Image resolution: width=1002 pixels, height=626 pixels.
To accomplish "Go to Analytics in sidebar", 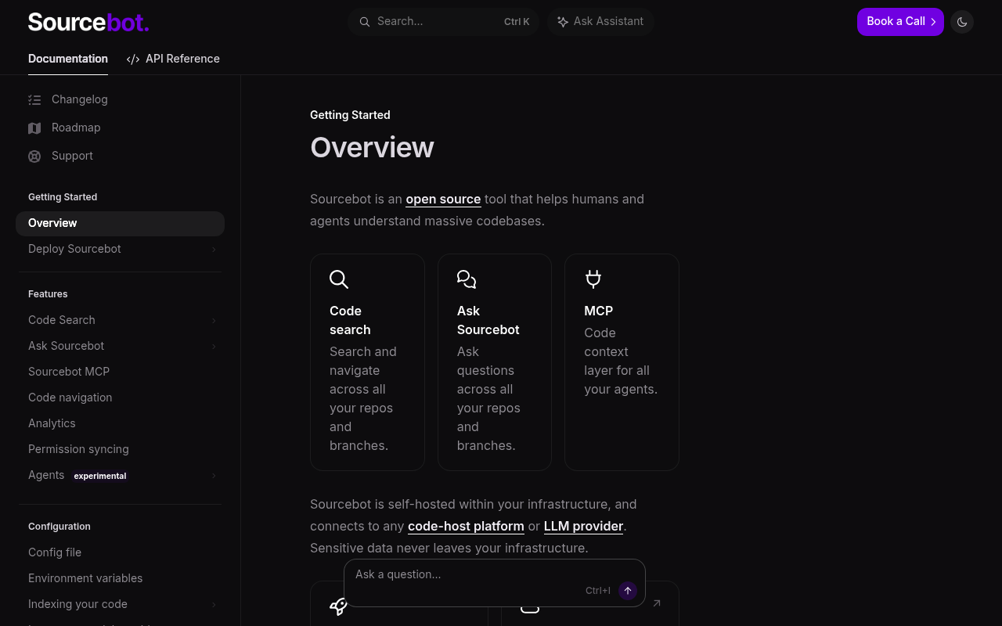I will tap(120, 423).
